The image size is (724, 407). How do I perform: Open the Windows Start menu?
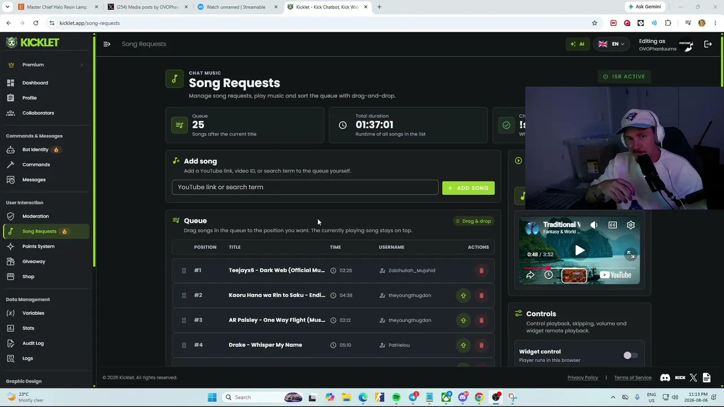click(212, 397)
